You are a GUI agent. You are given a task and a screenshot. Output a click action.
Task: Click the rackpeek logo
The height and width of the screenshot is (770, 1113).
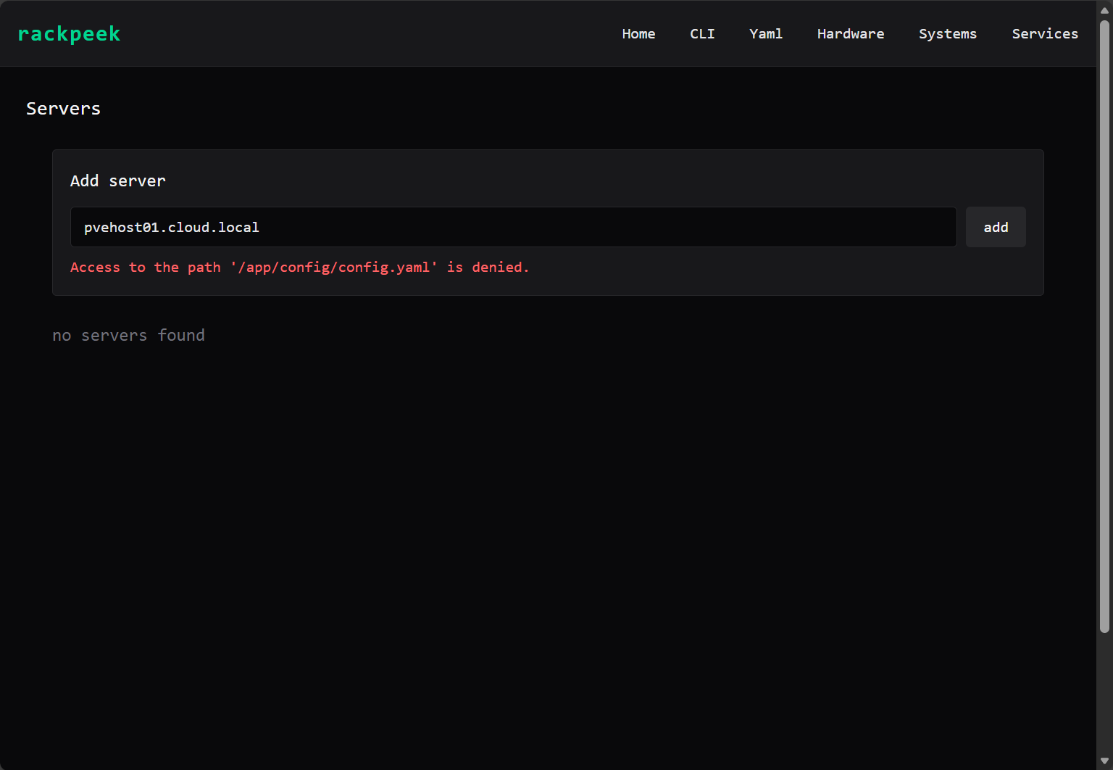(69, 34)
